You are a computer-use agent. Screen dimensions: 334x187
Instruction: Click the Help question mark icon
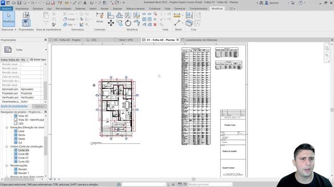point(301,3)
